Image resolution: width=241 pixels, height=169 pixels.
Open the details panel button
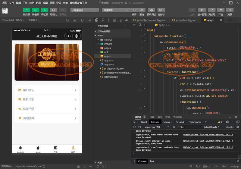point(221,10)
